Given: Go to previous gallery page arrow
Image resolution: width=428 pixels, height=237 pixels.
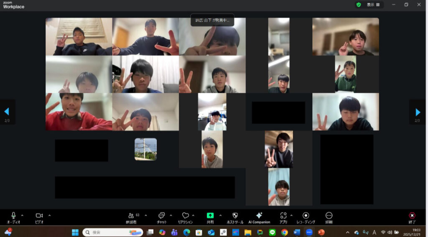Looking at the screenshot, I should 7,112.
